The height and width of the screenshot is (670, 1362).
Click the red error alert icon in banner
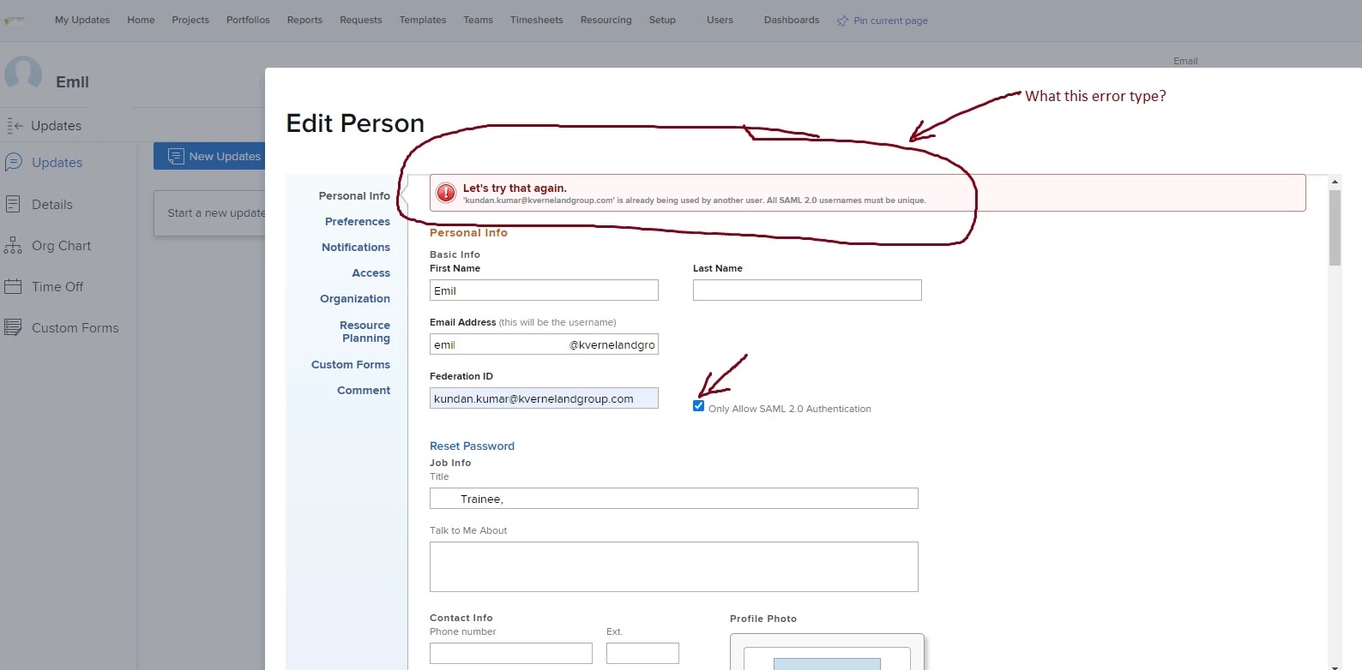pyautogui.click(x=446, y=193)
